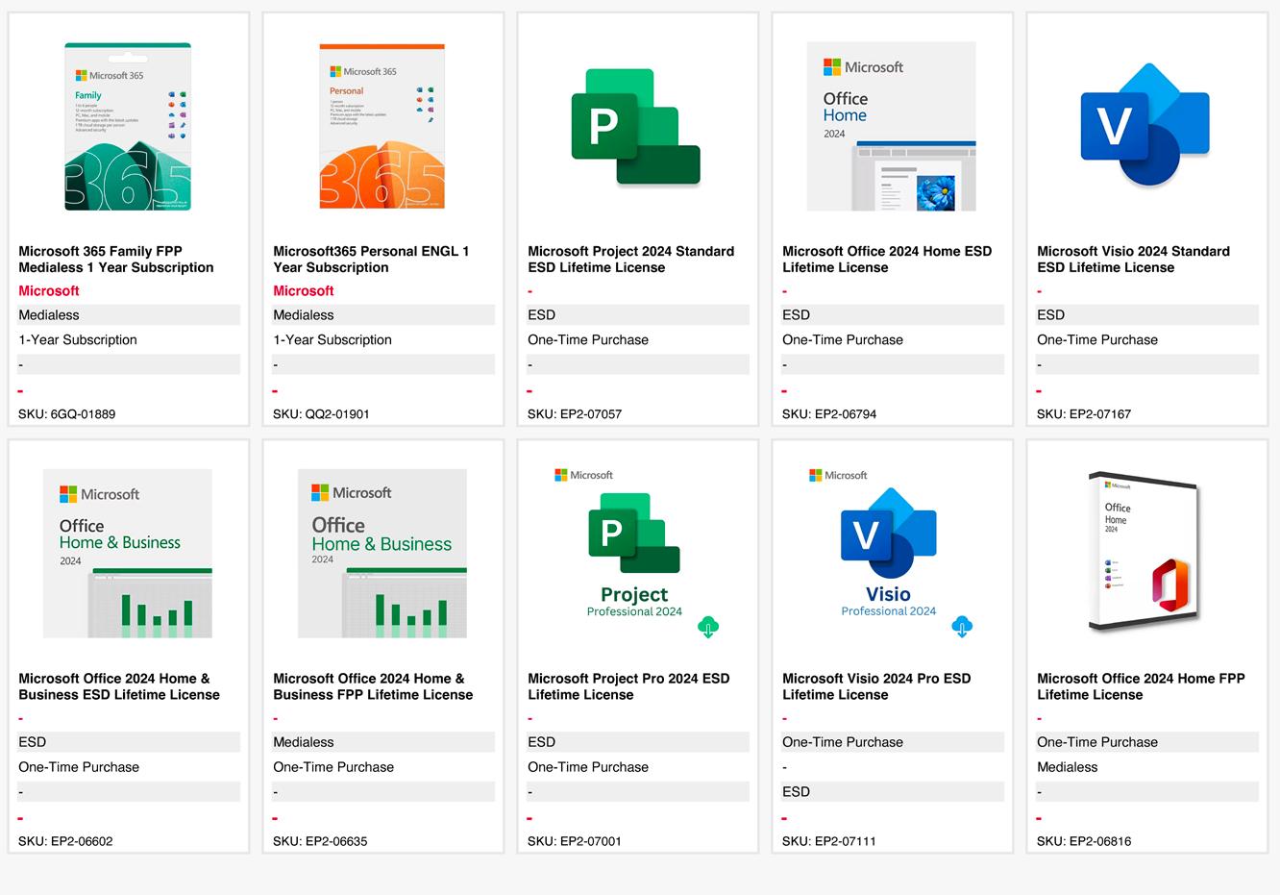Open Office 2024 Home & Business ESD title
Viewport: 1280px width, 895px height.
pos(119,686)
